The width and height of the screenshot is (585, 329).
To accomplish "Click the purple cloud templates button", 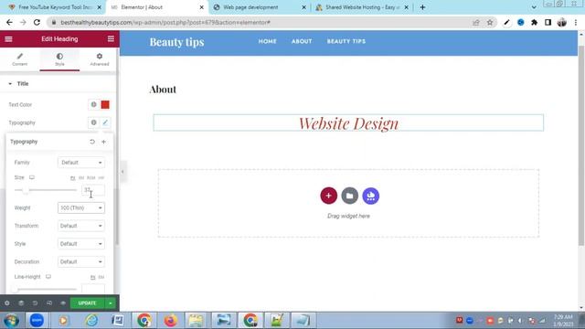I will (x=371, y=196).
